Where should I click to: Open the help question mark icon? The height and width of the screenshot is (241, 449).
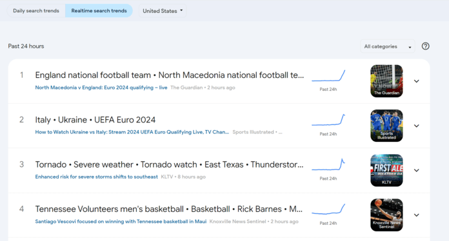(425, 46)
